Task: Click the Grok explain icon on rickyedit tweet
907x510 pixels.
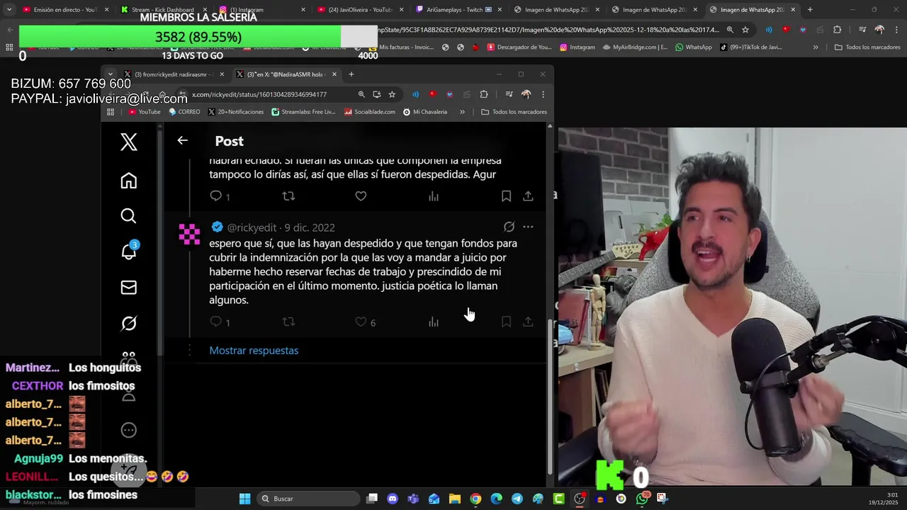Action: tap(509, 227)
